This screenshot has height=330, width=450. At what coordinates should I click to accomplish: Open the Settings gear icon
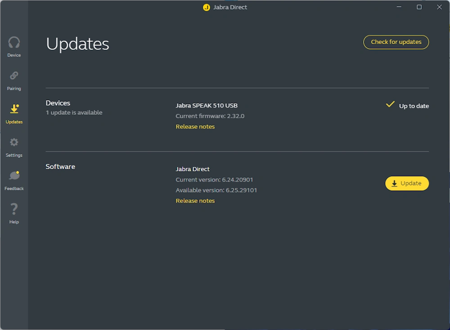(14, 143)
